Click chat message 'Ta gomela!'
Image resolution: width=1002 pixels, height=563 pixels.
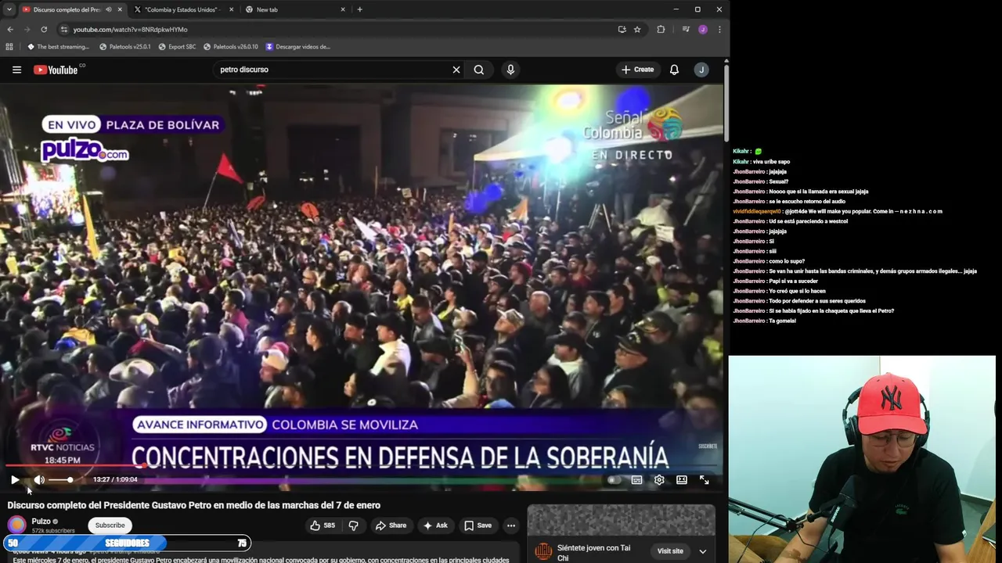pyautogui.click(x=782, y=321)
